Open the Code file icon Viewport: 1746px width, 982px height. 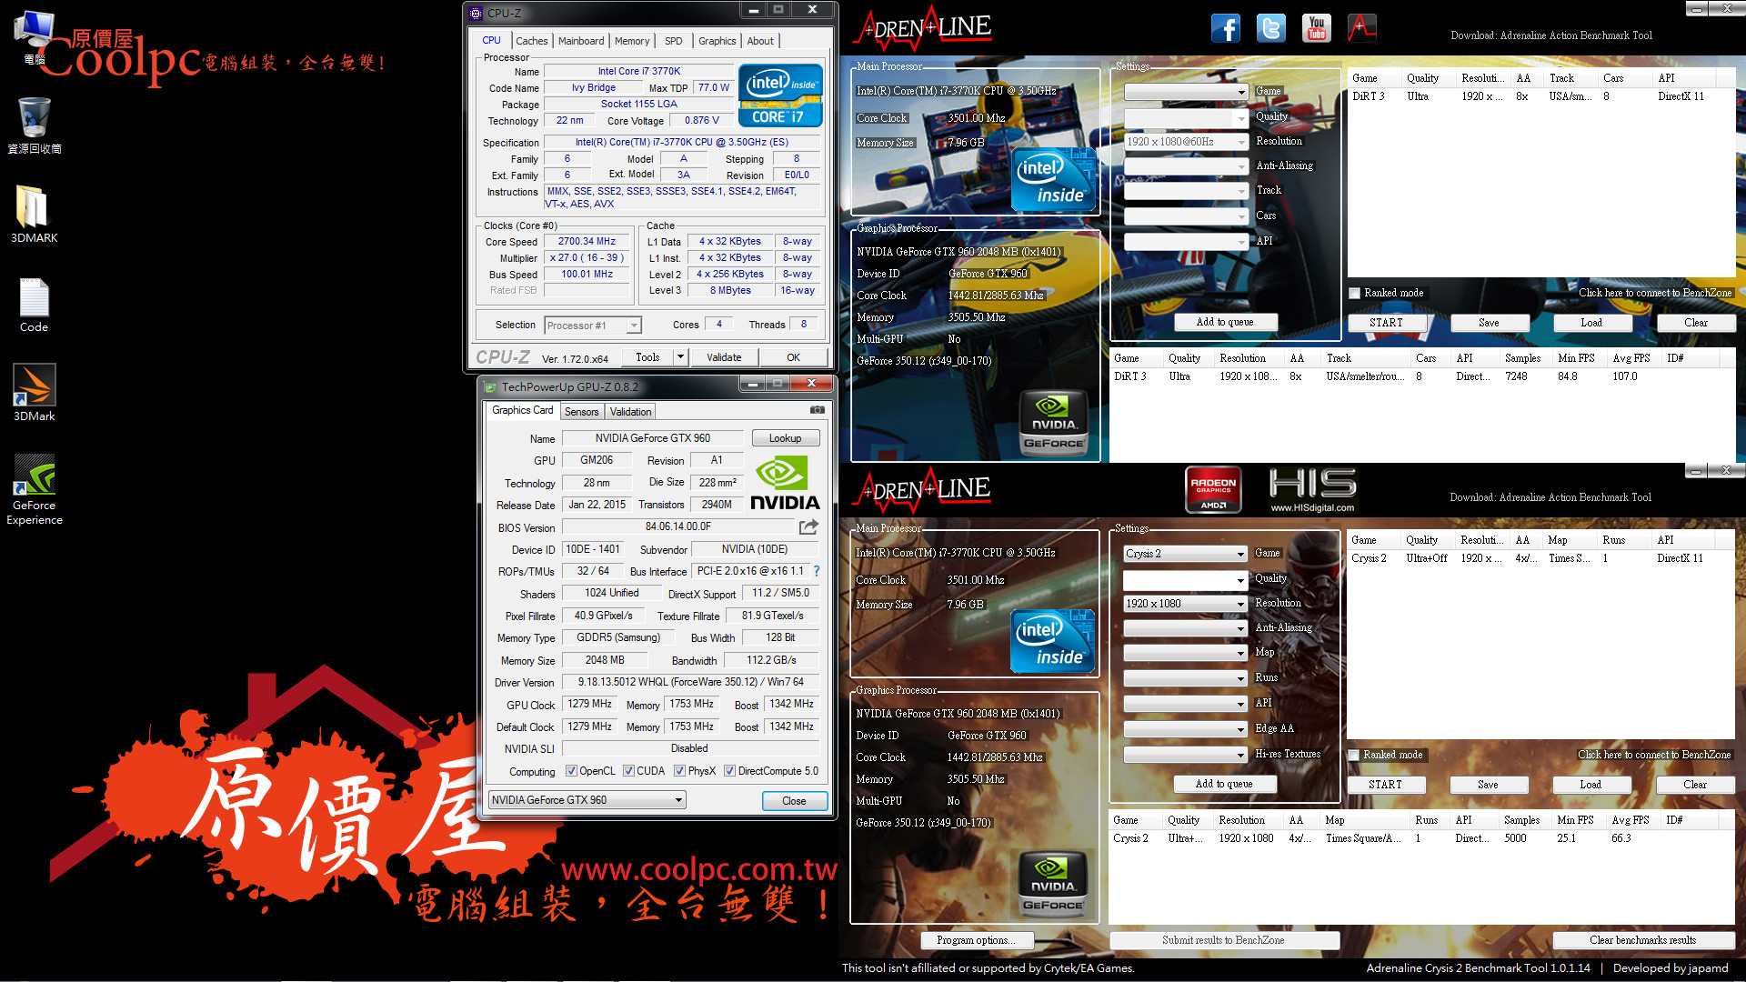click(34, 305)
